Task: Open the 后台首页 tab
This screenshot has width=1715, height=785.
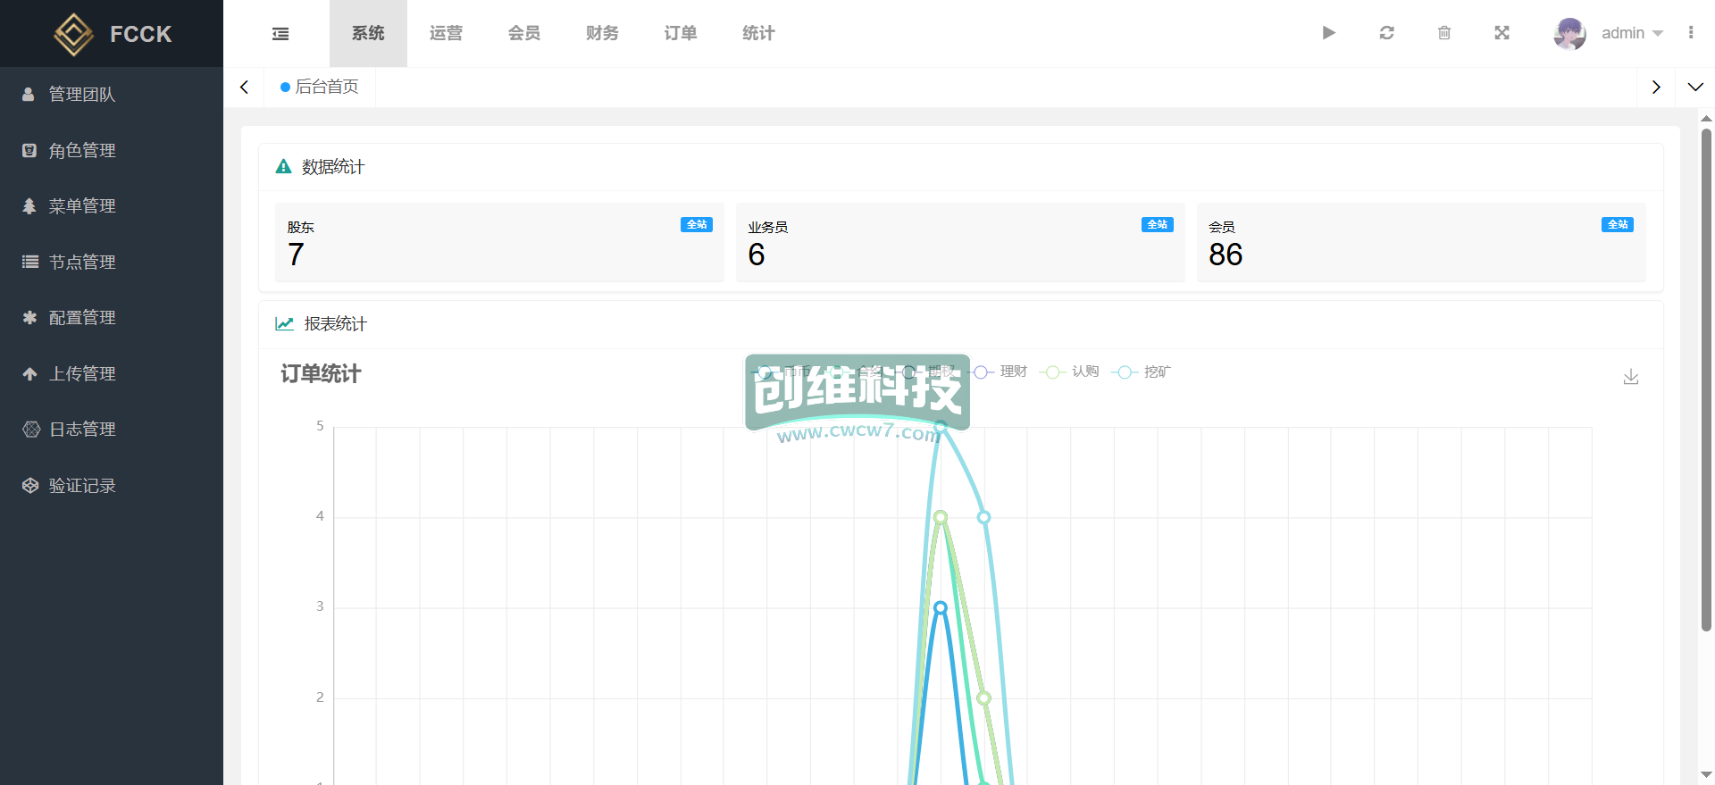Action: [320, 88]
